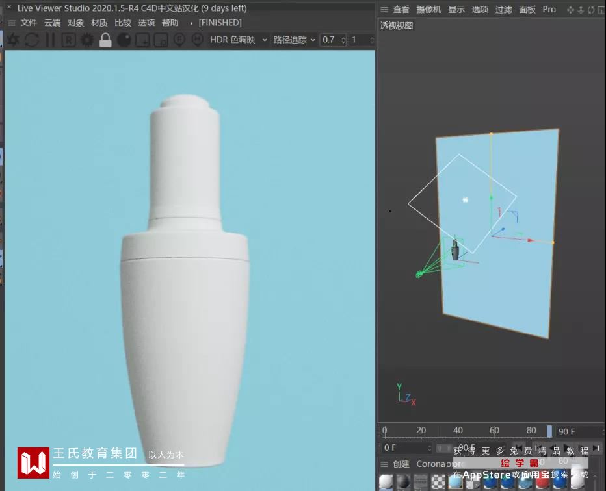Click the area light rectangle in viewport
Image resolution: width=606 pixels, height=491 pixels.
pyautogui.click(x=462, y=204)
